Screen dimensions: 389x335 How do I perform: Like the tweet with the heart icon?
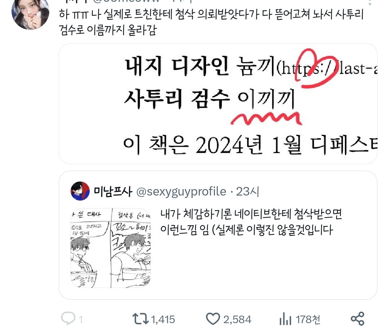pos(213,319)
